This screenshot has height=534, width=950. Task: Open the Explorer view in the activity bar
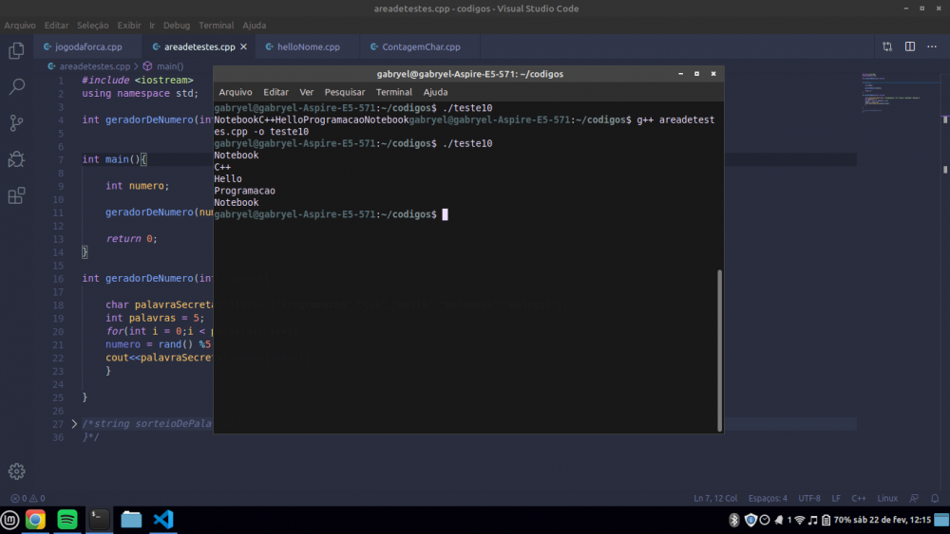[x=16, y=50]
